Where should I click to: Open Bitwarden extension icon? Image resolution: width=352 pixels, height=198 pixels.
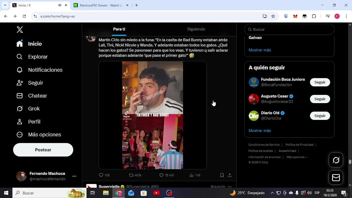(x=286, y=16)
